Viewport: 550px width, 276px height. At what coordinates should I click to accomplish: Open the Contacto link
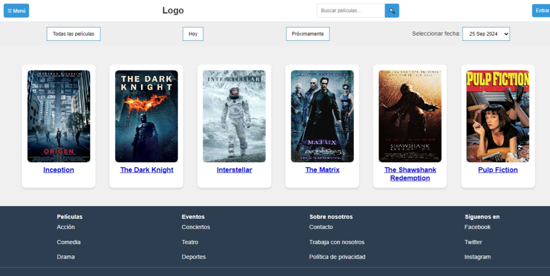[321, 227]
